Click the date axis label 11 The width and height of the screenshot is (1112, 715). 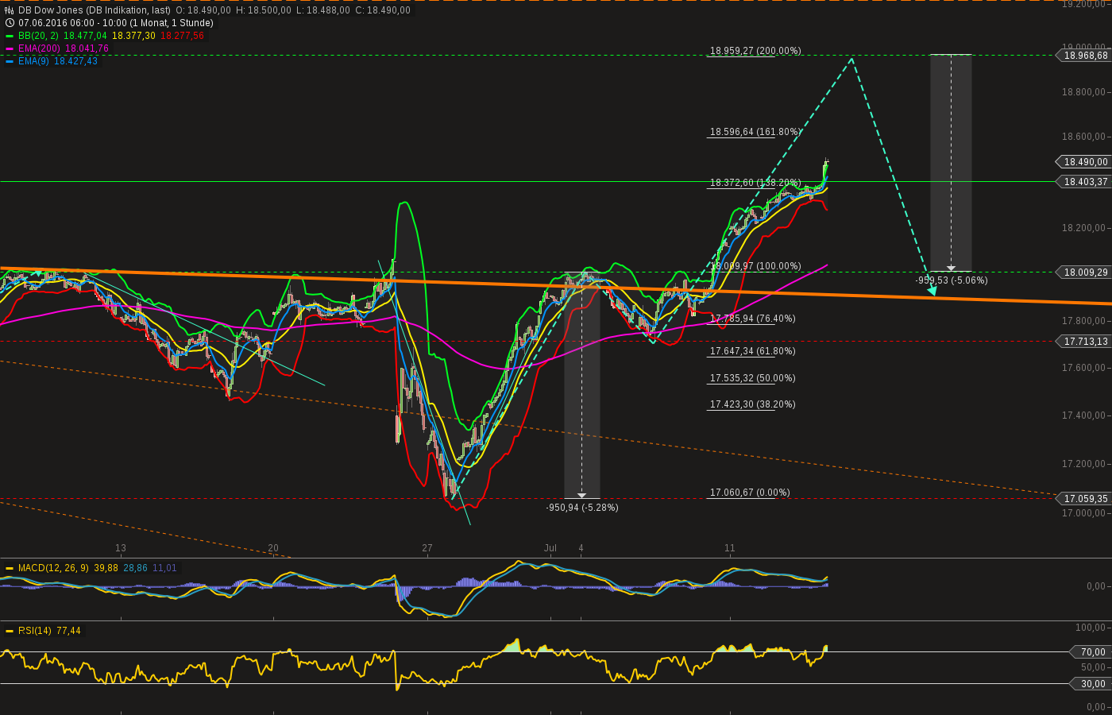click(730, 548)
